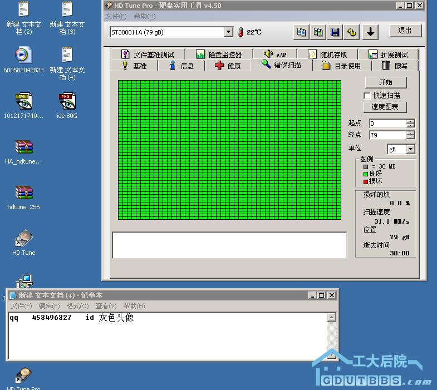Click the 开始 scan button
This screenshot has width=437, height=390.
[x=386, y=82]
